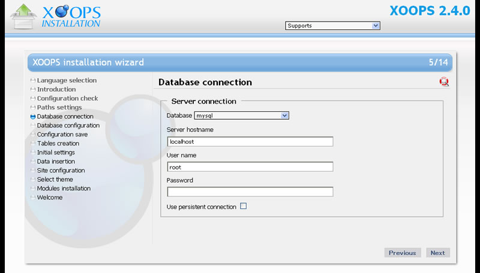This screenshot has height=273, width=480.
Task: Click the XOOPS Installation logo
Action: (x=71, y=16)
